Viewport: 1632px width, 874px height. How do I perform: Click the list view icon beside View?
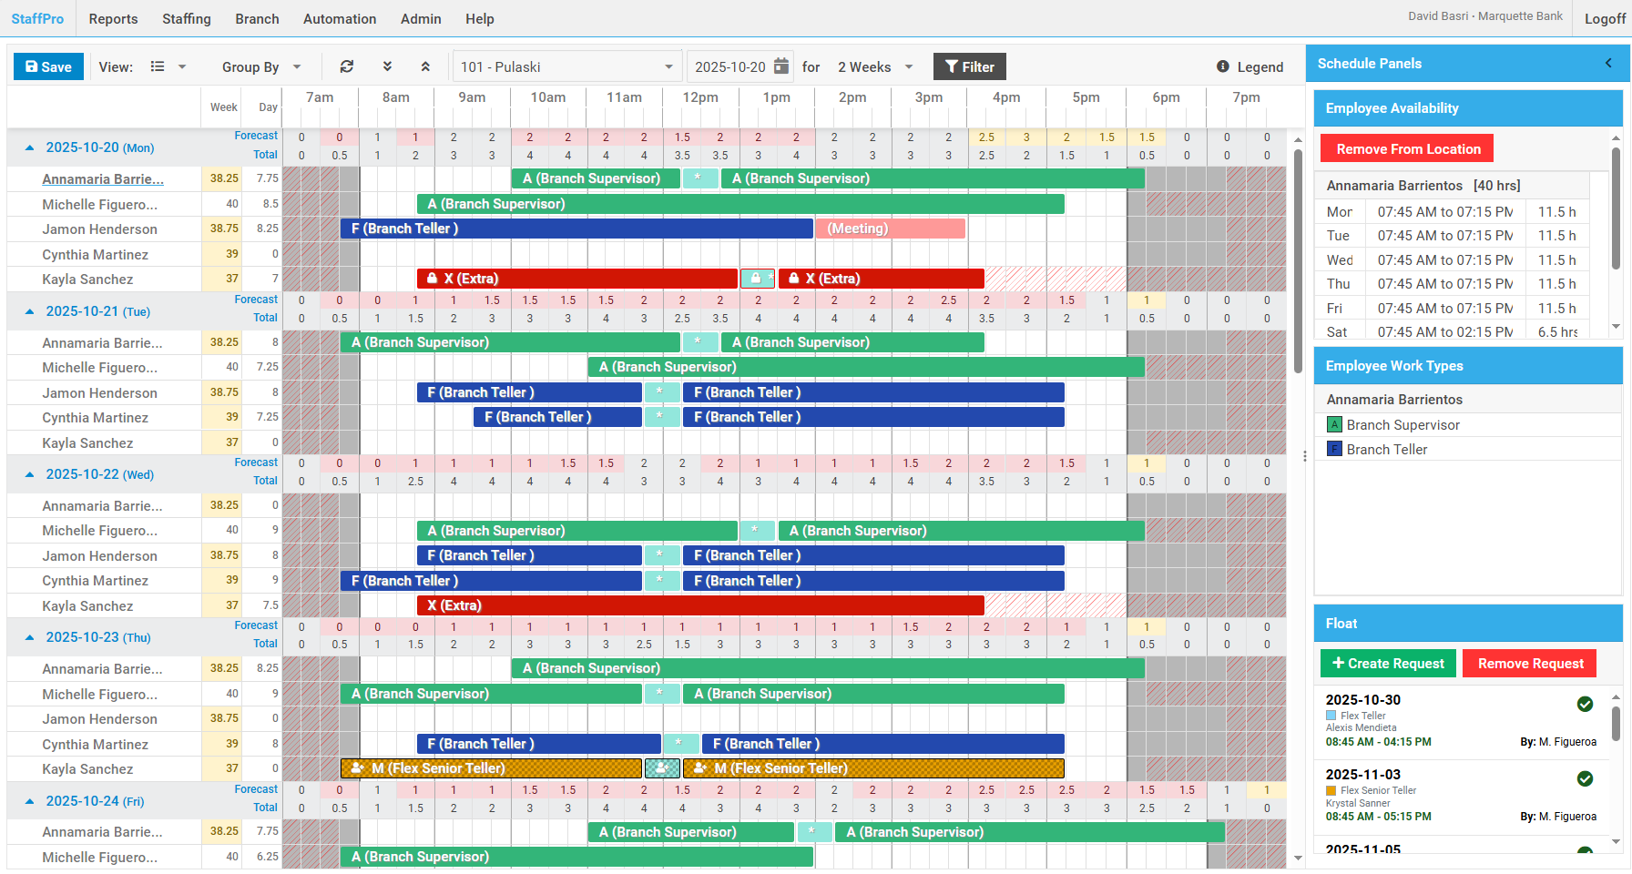pyautogui.click(x=158, y=66)
